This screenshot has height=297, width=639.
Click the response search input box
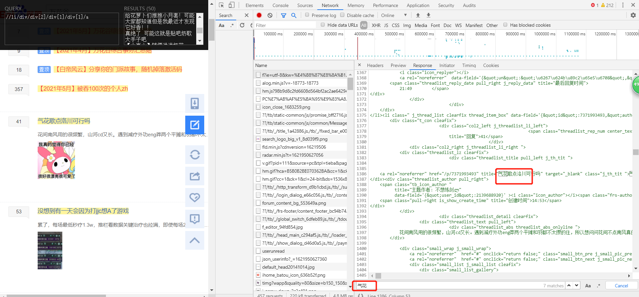(x=449, y=286)
